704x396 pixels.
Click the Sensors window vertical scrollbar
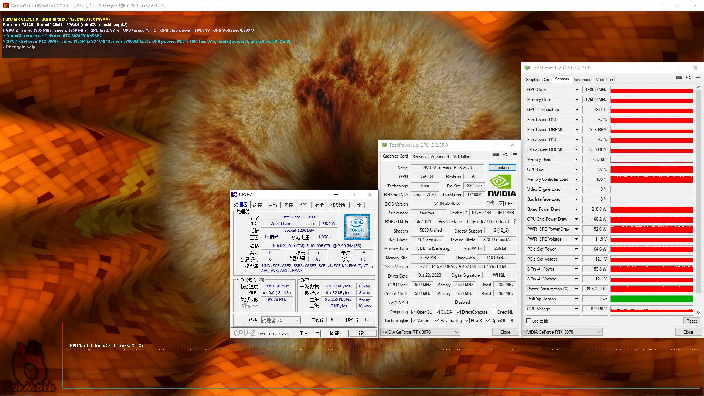coord(698,192)
